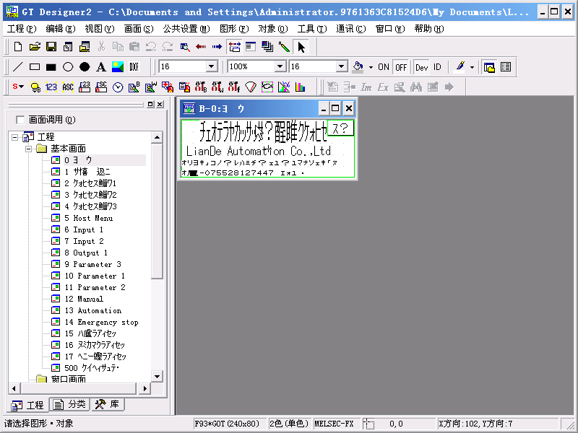This screenshot has width=578, height=433.
Task: Select screen 13 Automation in tree
Action: pos(99,310)
